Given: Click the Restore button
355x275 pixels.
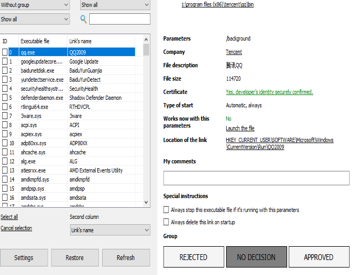Looking at the screenshot, I should [x=74, y=258].
